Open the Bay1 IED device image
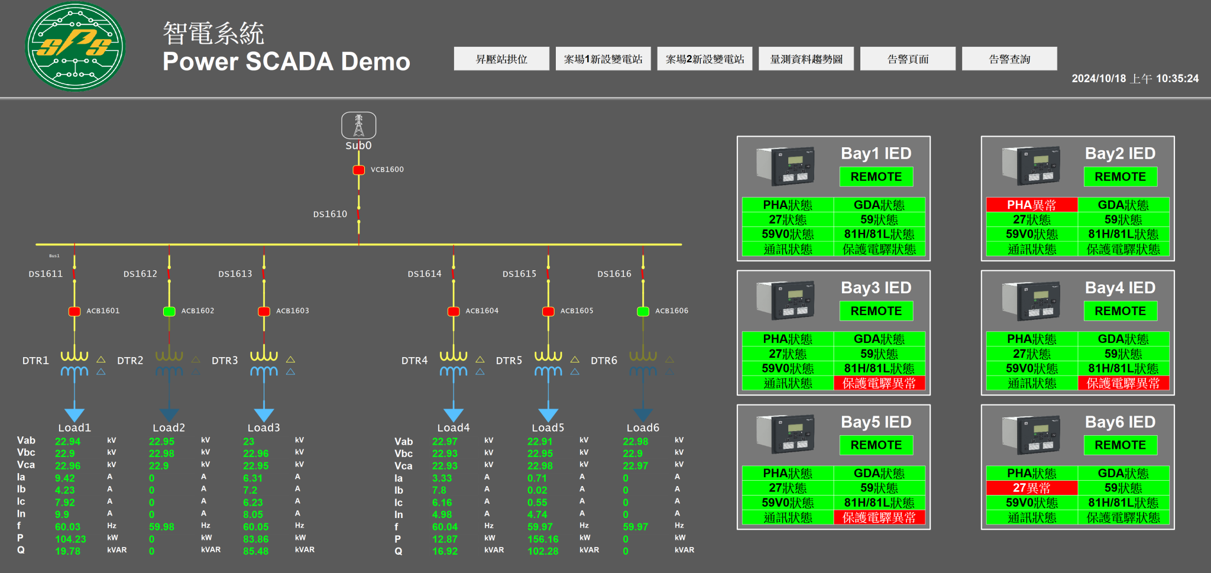The width and height of the screenshot is (1211, 573). coord(786,166)
